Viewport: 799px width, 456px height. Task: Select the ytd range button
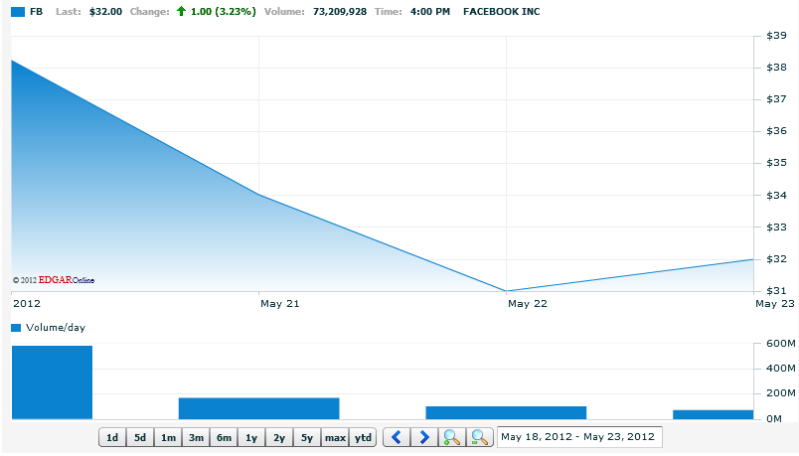coord(363,438)
